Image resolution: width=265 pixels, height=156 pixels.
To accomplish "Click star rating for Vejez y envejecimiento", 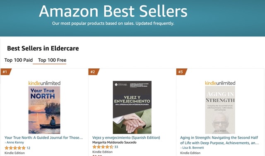I will (x=103, y=147).
